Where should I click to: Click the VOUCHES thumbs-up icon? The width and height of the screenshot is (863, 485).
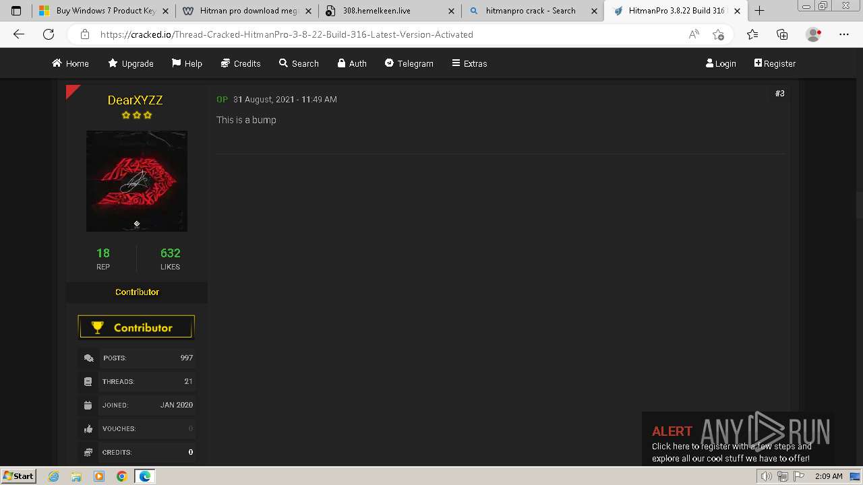88,429
